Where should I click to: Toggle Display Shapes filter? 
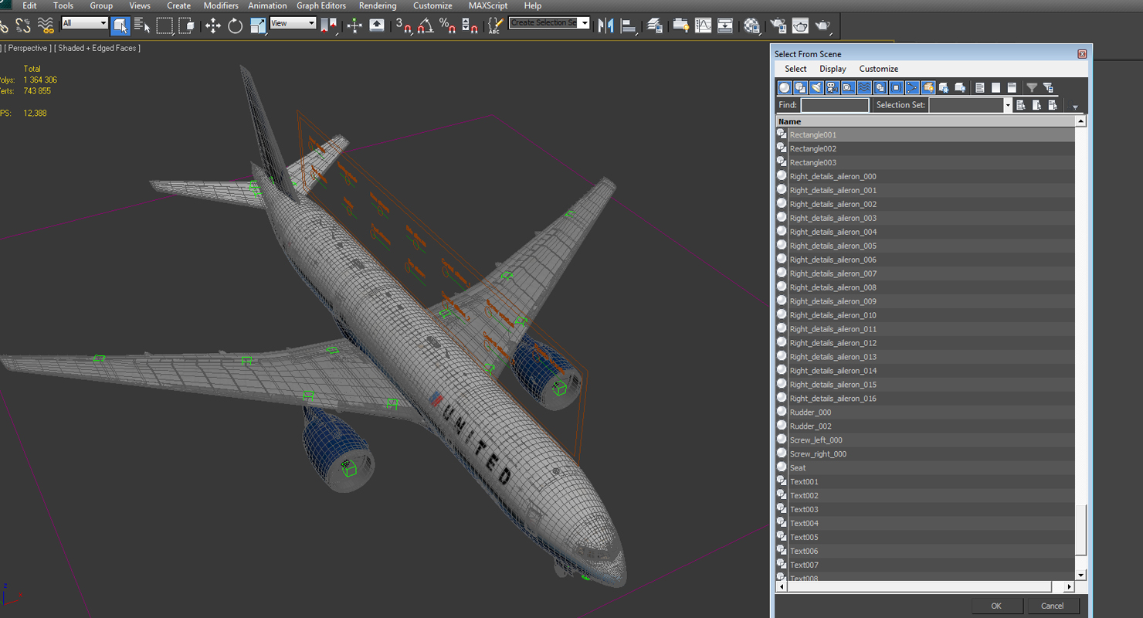[x=800, y=87]
